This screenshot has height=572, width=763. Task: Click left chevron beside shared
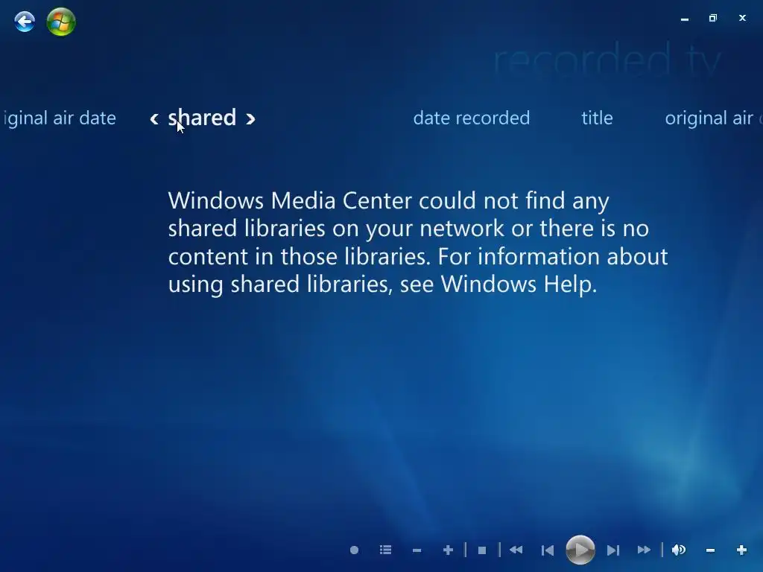point(154,118)
